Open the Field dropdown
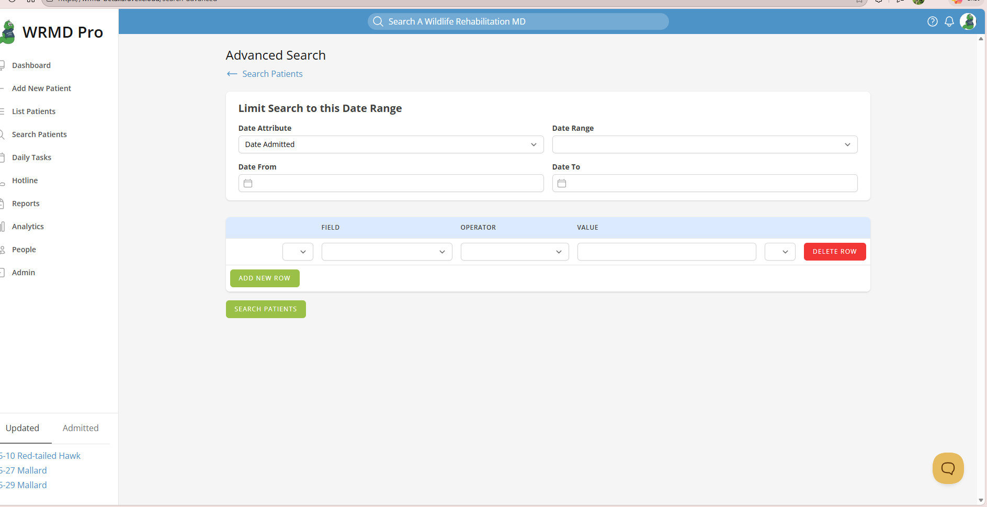This screenshot has width=987, height=507. 387,252
